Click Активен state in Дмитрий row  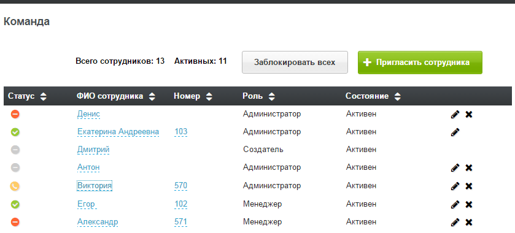click(x=361, y=150)
